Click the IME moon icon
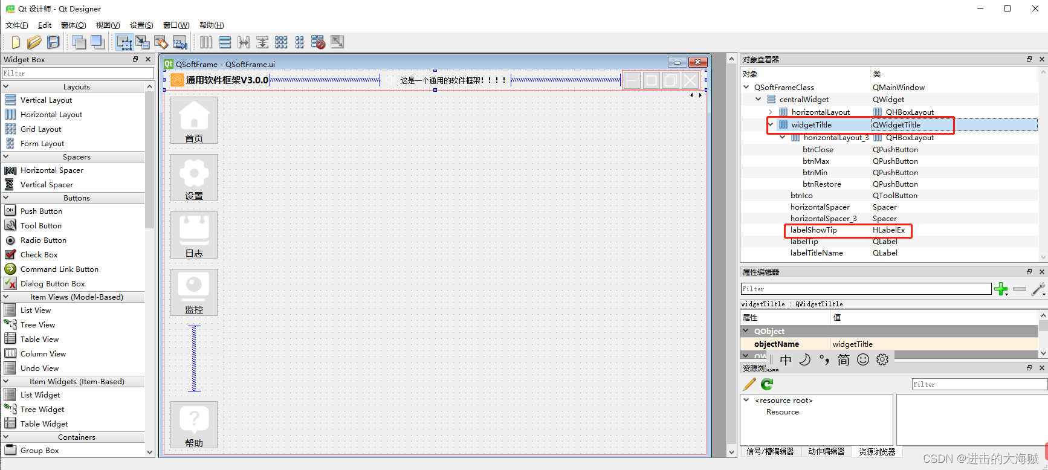The height and width of the screenshot is (470, 1048). point(805,360)
